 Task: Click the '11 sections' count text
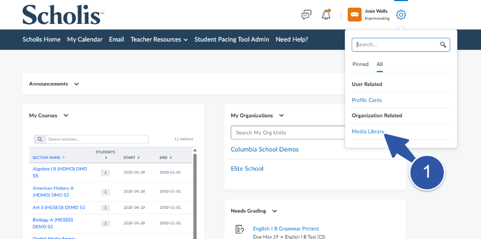(x=184, y=139)
